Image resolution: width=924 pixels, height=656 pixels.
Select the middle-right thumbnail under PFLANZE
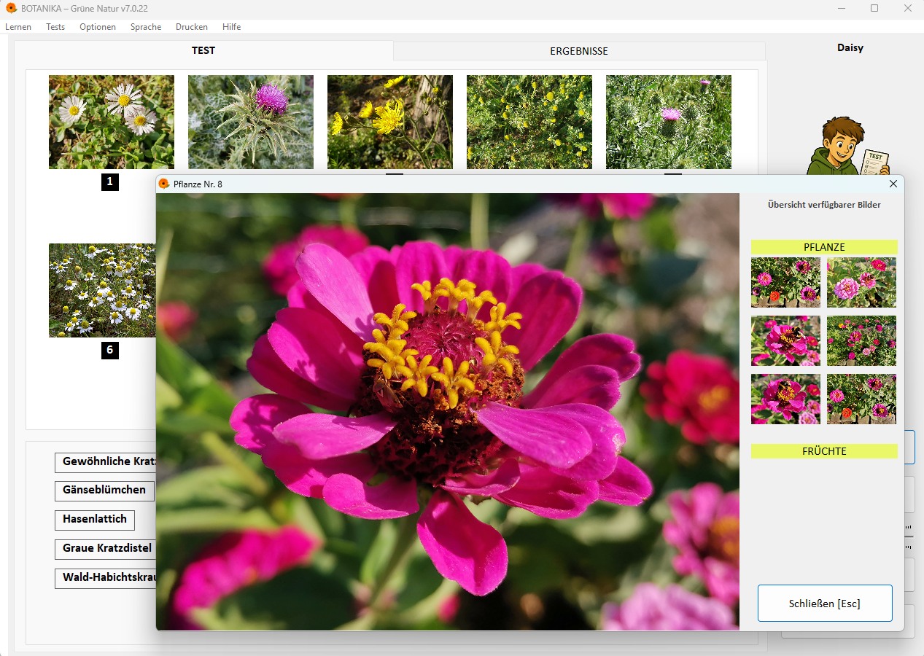861,340
